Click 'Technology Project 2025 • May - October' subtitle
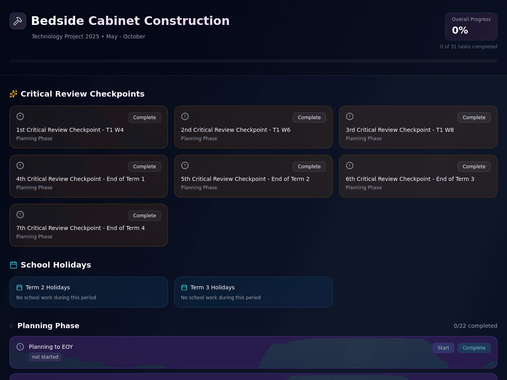Viewport: 507px width, 380px height. pos(88,36)
